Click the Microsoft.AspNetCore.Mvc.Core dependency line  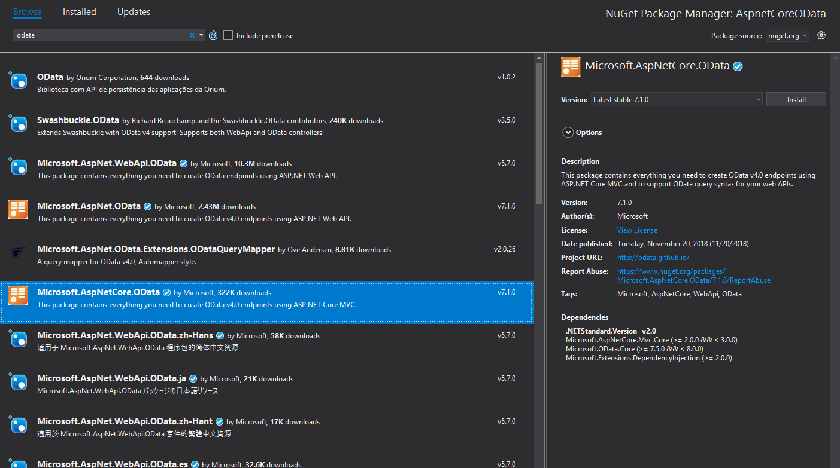651,339
